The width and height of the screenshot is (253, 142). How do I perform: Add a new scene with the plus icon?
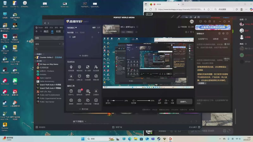(x=98, y=33)
